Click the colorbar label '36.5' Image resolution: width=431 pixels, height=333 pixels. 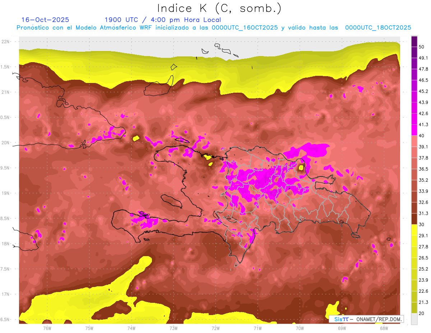click(423, 169)
